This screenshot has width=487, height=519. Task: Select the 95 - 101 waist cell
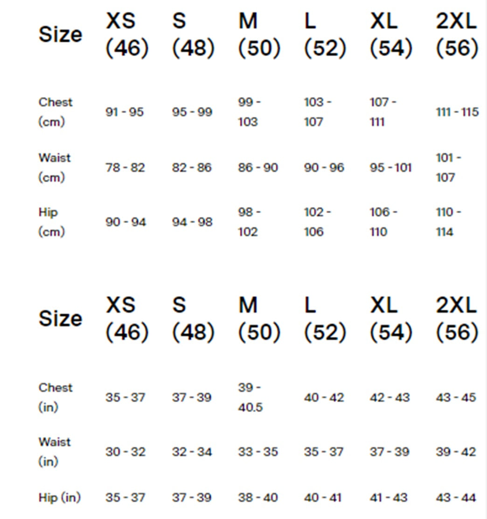pyautogui.click(x=390, y=167)
